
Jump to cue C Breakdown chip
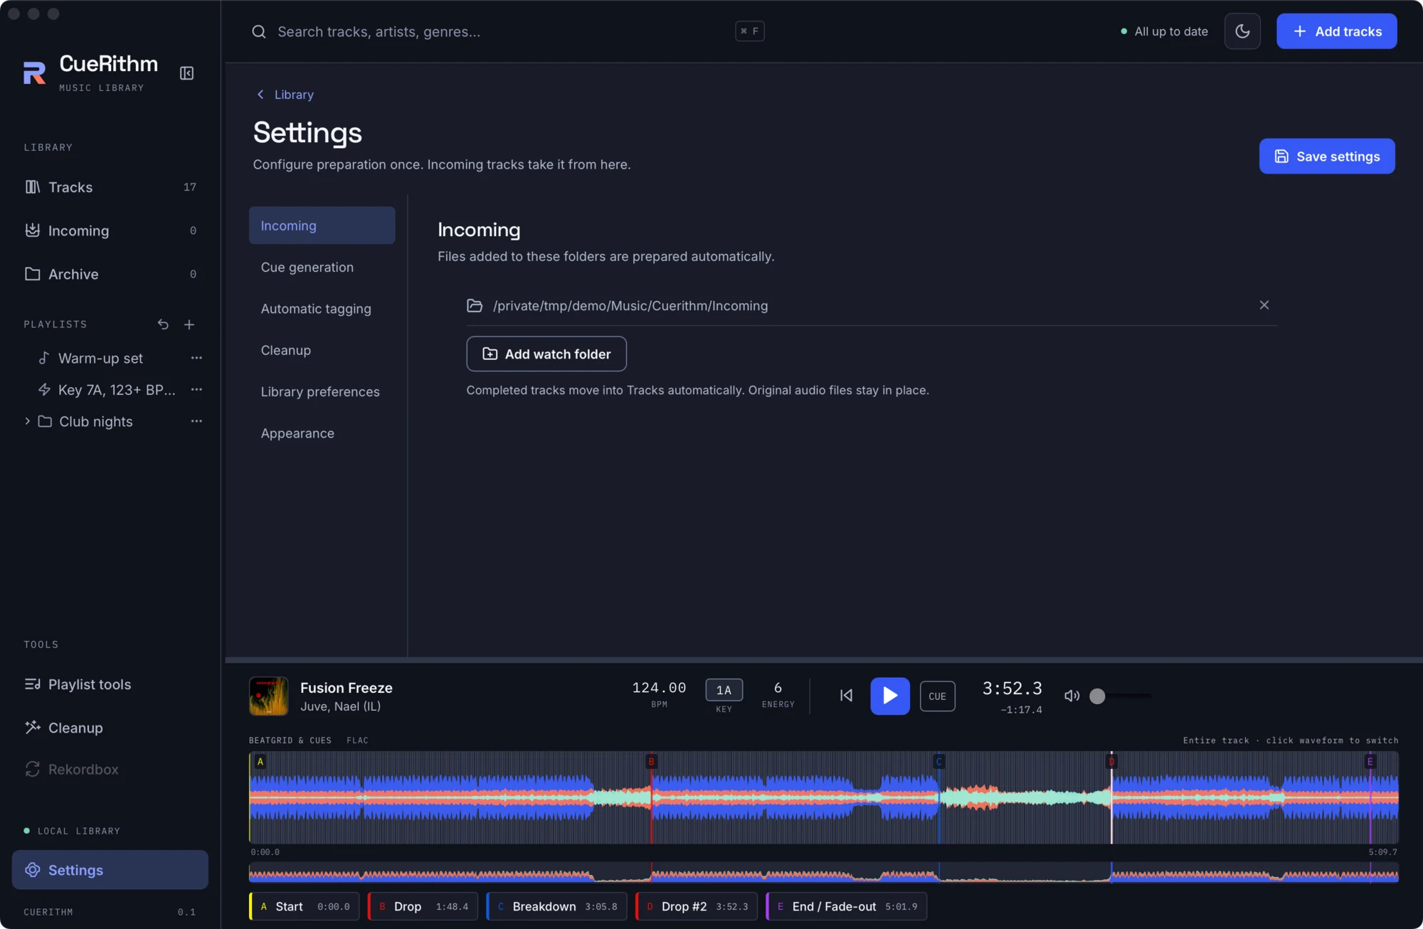click(x=557, y=907)
